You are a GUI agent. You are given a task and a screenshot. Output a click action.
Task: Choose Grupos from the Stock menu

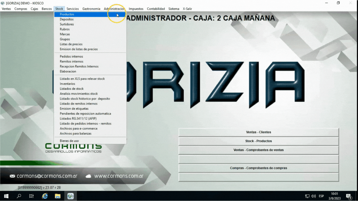pyautogui.click(x=90, y=39)
